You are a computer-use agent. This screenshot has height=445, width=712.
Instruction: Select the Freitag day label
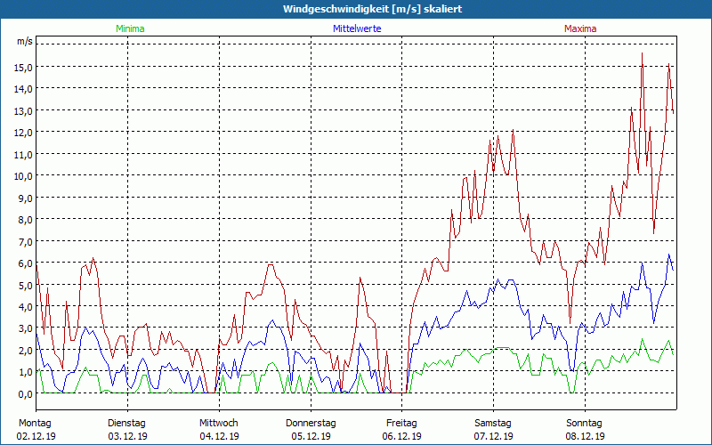pyautogui.click(x=401, y=423)
